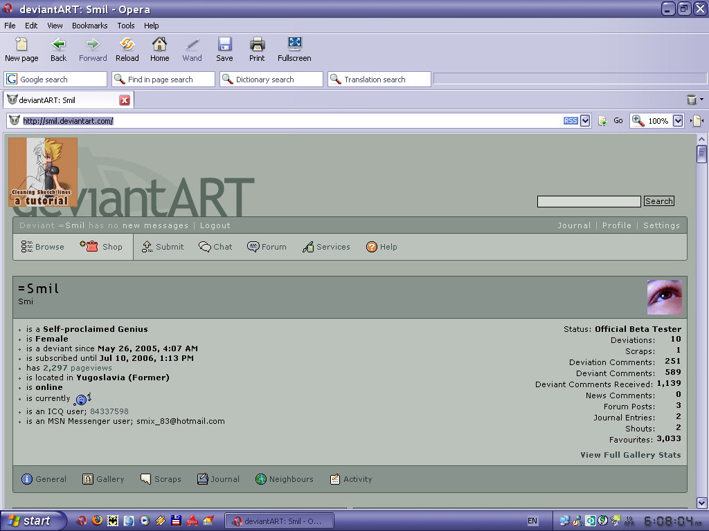Open the deviantART Chat
This screenshot has width=709, height=531.
215,247
